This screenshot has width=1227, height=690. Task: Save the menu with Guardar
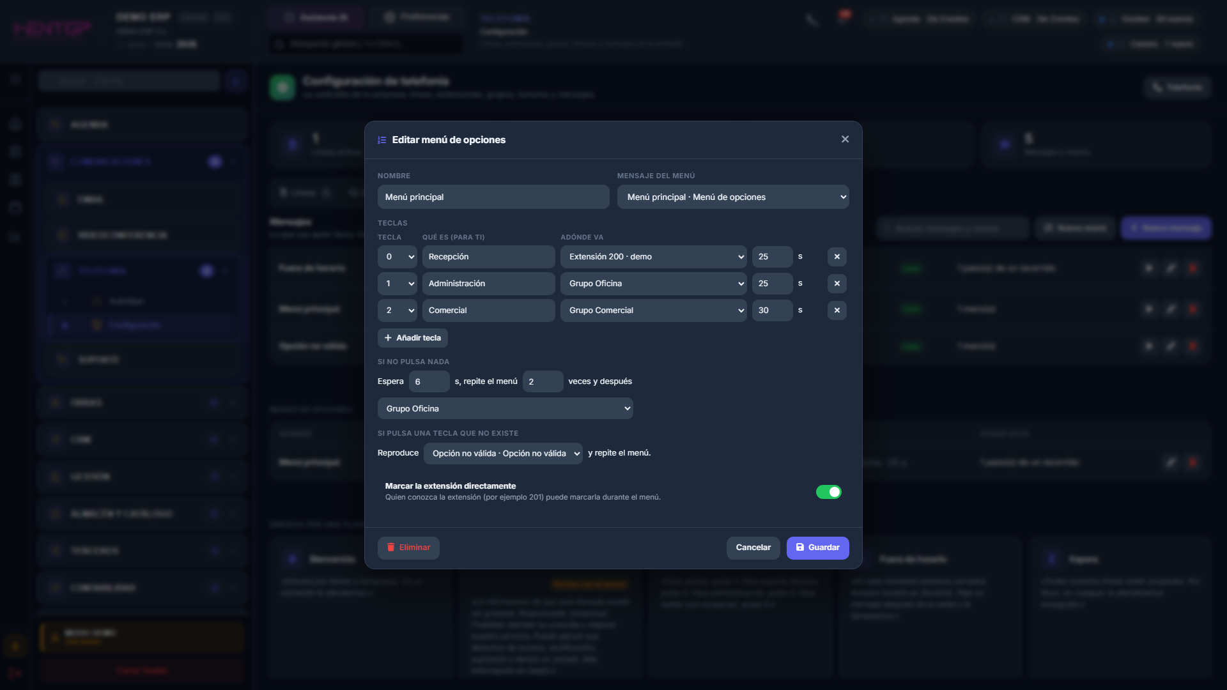click(817, 548)
